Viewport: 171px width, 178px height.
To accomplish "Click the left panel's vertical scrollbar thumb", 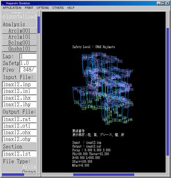I will (x=39, y=25).
